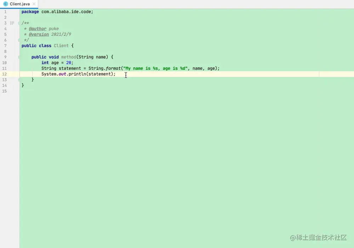
Task: Click the string literal "My name is %s, age is %d"
Action: pos(155,68)
